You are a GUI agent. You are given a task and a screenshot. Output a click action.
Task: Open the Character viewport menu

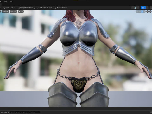[x=5, y=12]
